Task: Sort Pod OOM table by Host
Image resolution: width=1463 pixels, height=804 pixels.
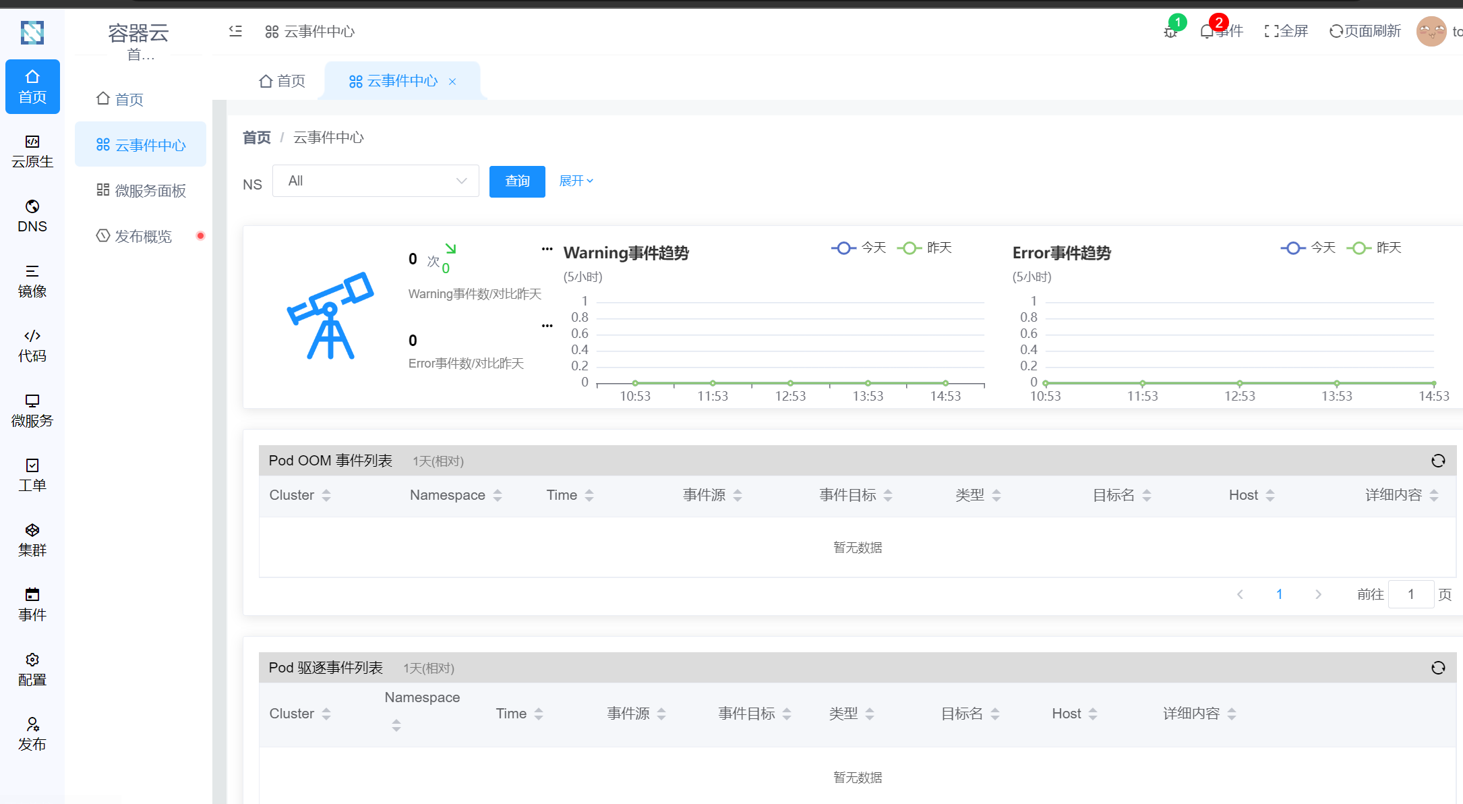Action: pos(1270,495)
